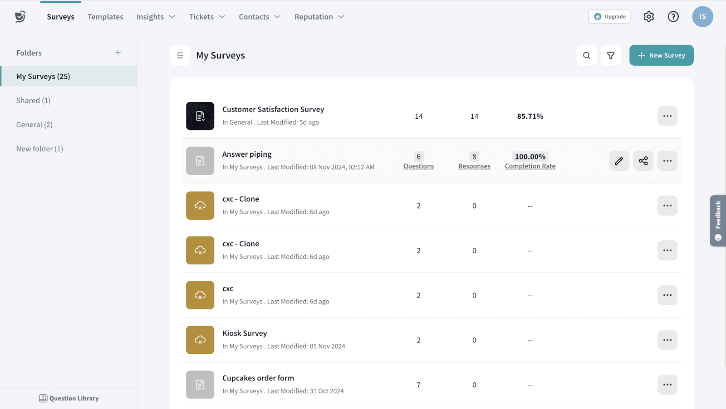Open the Question Library link
Image resolution: width=726 pixels, height=409 pixels.
(x=69, y=398)
